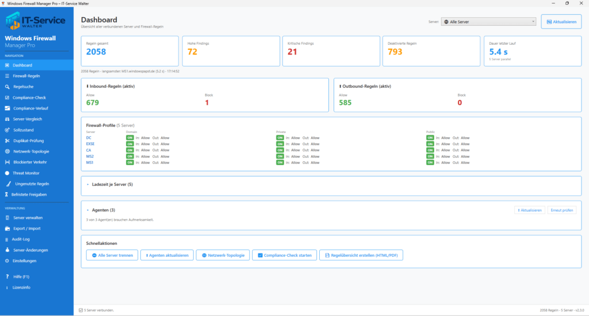Viewport: 589px width, 316px height.
Task: Open Einstellungen menu entry
Action: (x=37, y=261)
